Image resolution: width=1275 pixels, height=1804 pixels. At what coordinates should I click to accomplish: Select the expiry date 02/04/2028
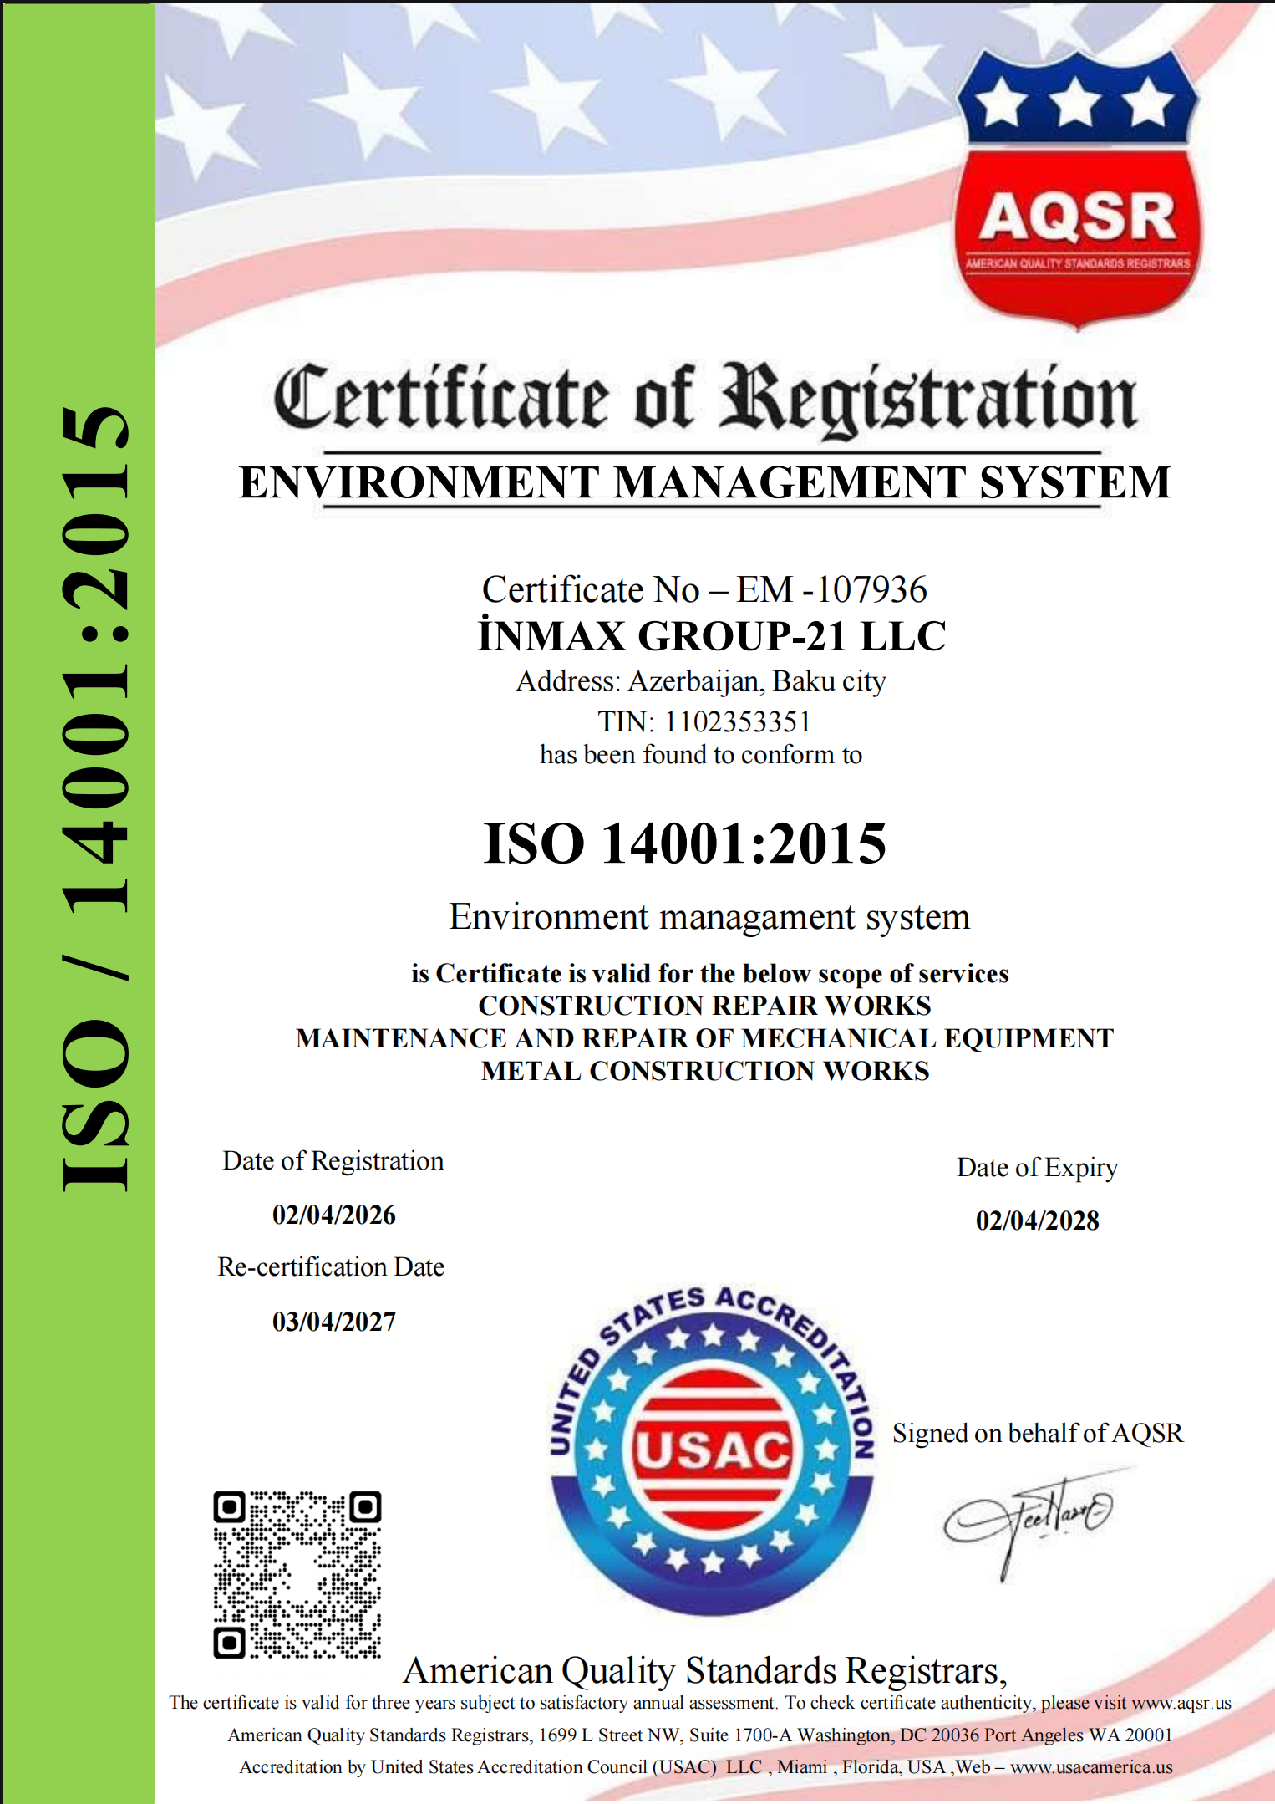[1038, 1221]
